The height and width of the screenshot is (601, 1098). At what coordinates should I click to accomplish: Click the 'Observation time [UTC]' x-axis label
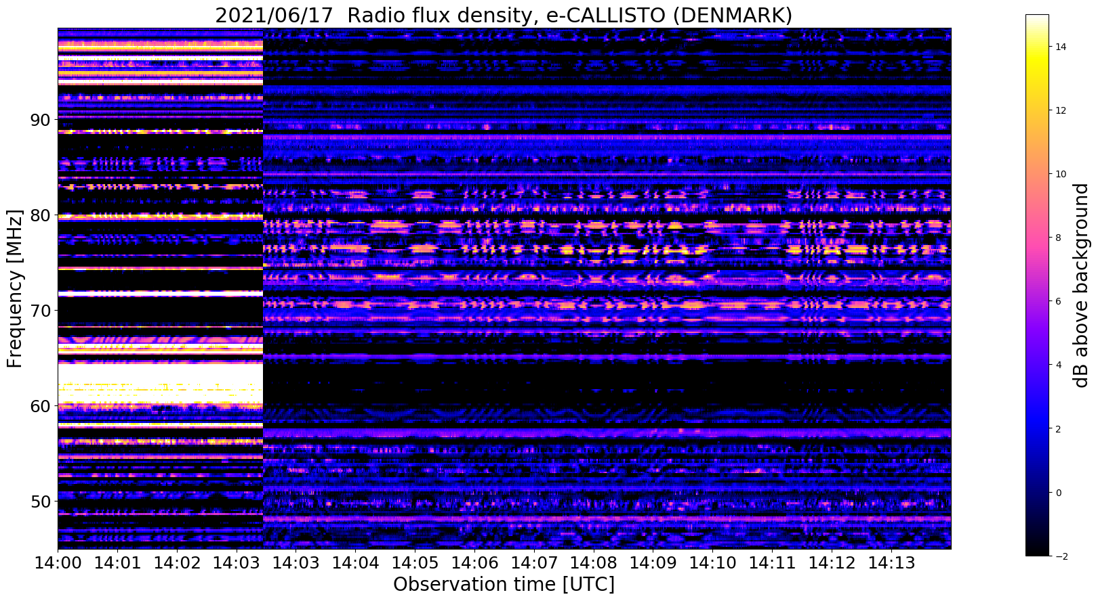(504, 584)
